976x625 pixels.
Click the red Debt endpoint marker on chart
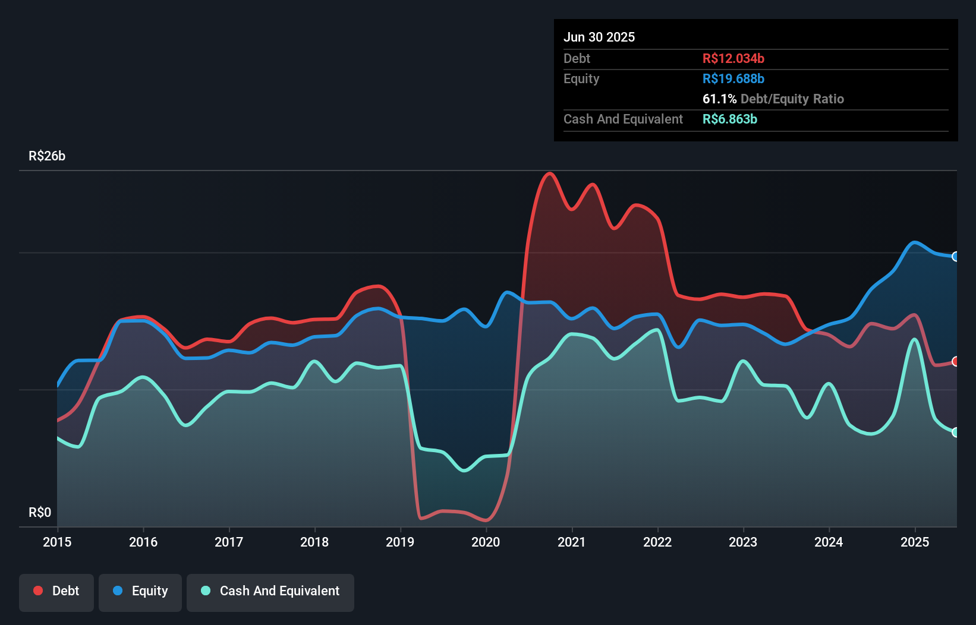click(955, 361)
